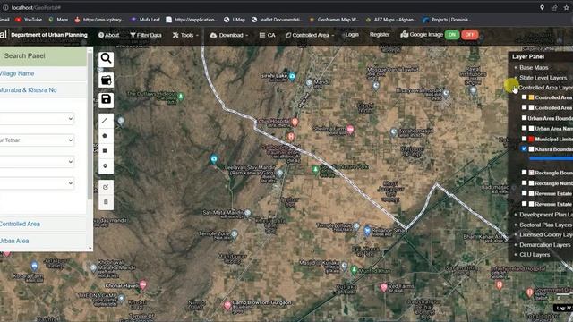This screenshot has width=573, height=322.
Task: Select the draw rectangle tool
Action: coord(106,151)
